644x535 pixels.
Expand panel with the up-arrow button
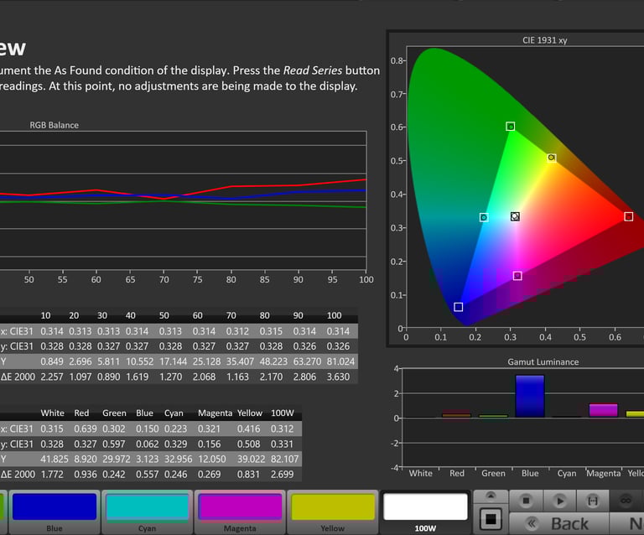(491, 496)
